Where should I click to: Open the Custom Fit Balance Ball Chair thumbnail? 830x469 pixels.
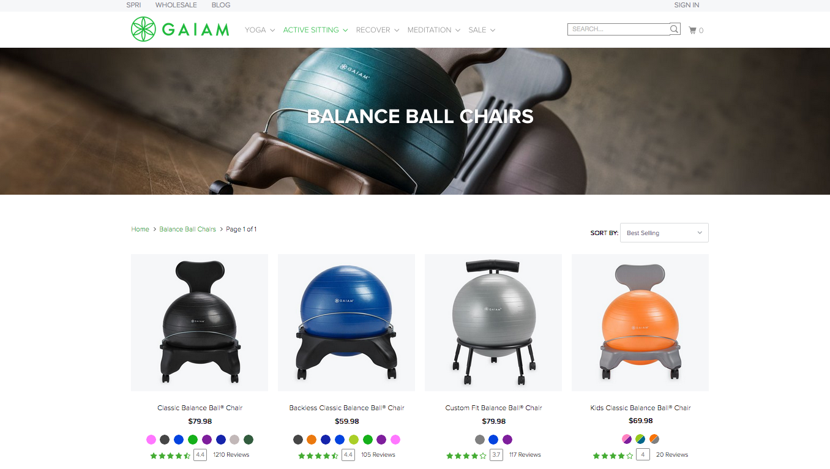click(493, 323)
